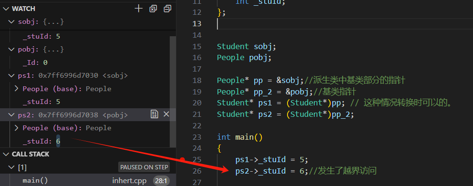
Task: Collapse the ps1 watch entry
Action: (11, 75)
